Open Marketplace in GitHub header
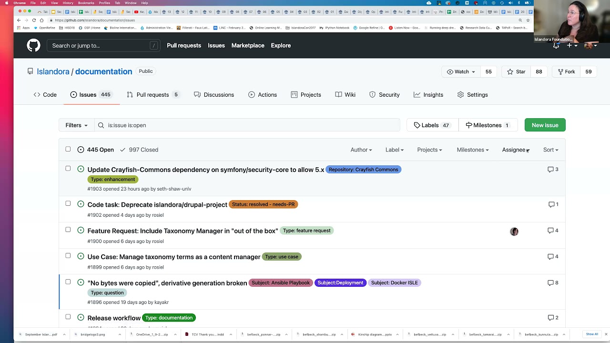Screen dimensions: 610x343 tap(248, 45)
